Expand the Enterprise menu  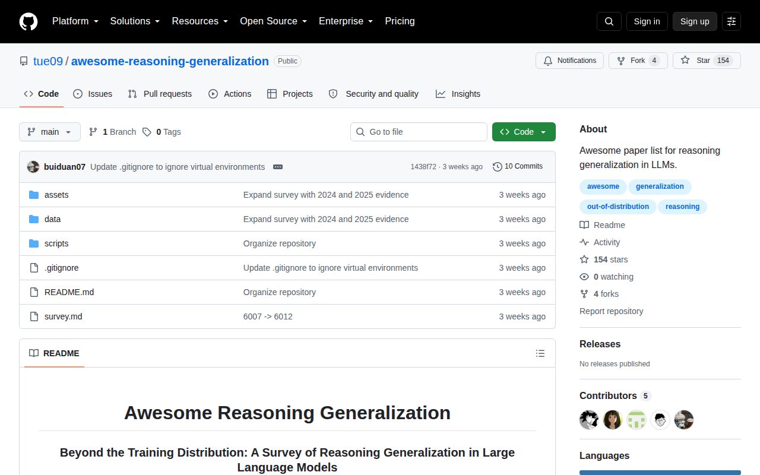click(x=346, y=21)
